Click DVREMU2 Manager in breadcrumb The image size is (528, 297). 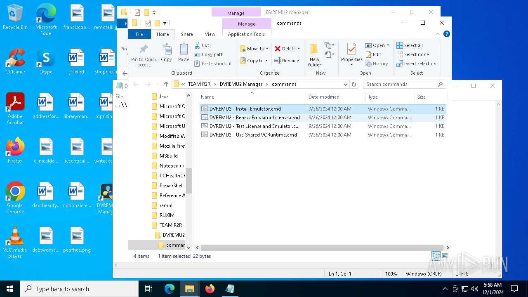click(x=241, y=84)
